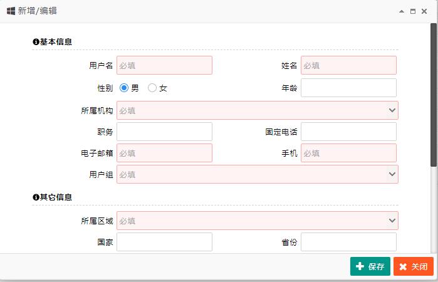The width and height of the screenshot is (438, 282).
Task: Open the 所属机构 dropdown
Action: pos(258,110)
